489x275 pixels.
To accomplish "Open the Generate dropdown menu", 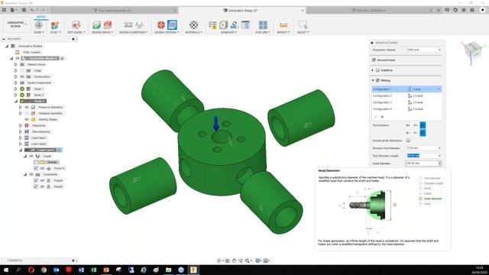I will coord(228,32).
